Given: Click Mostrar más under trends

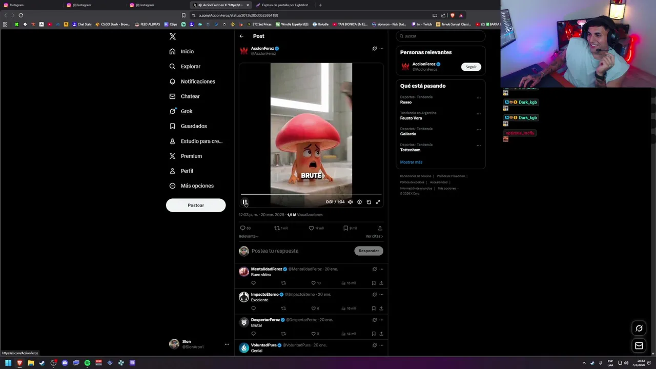Looking at the screenshot, I should (x=411, y=162).
